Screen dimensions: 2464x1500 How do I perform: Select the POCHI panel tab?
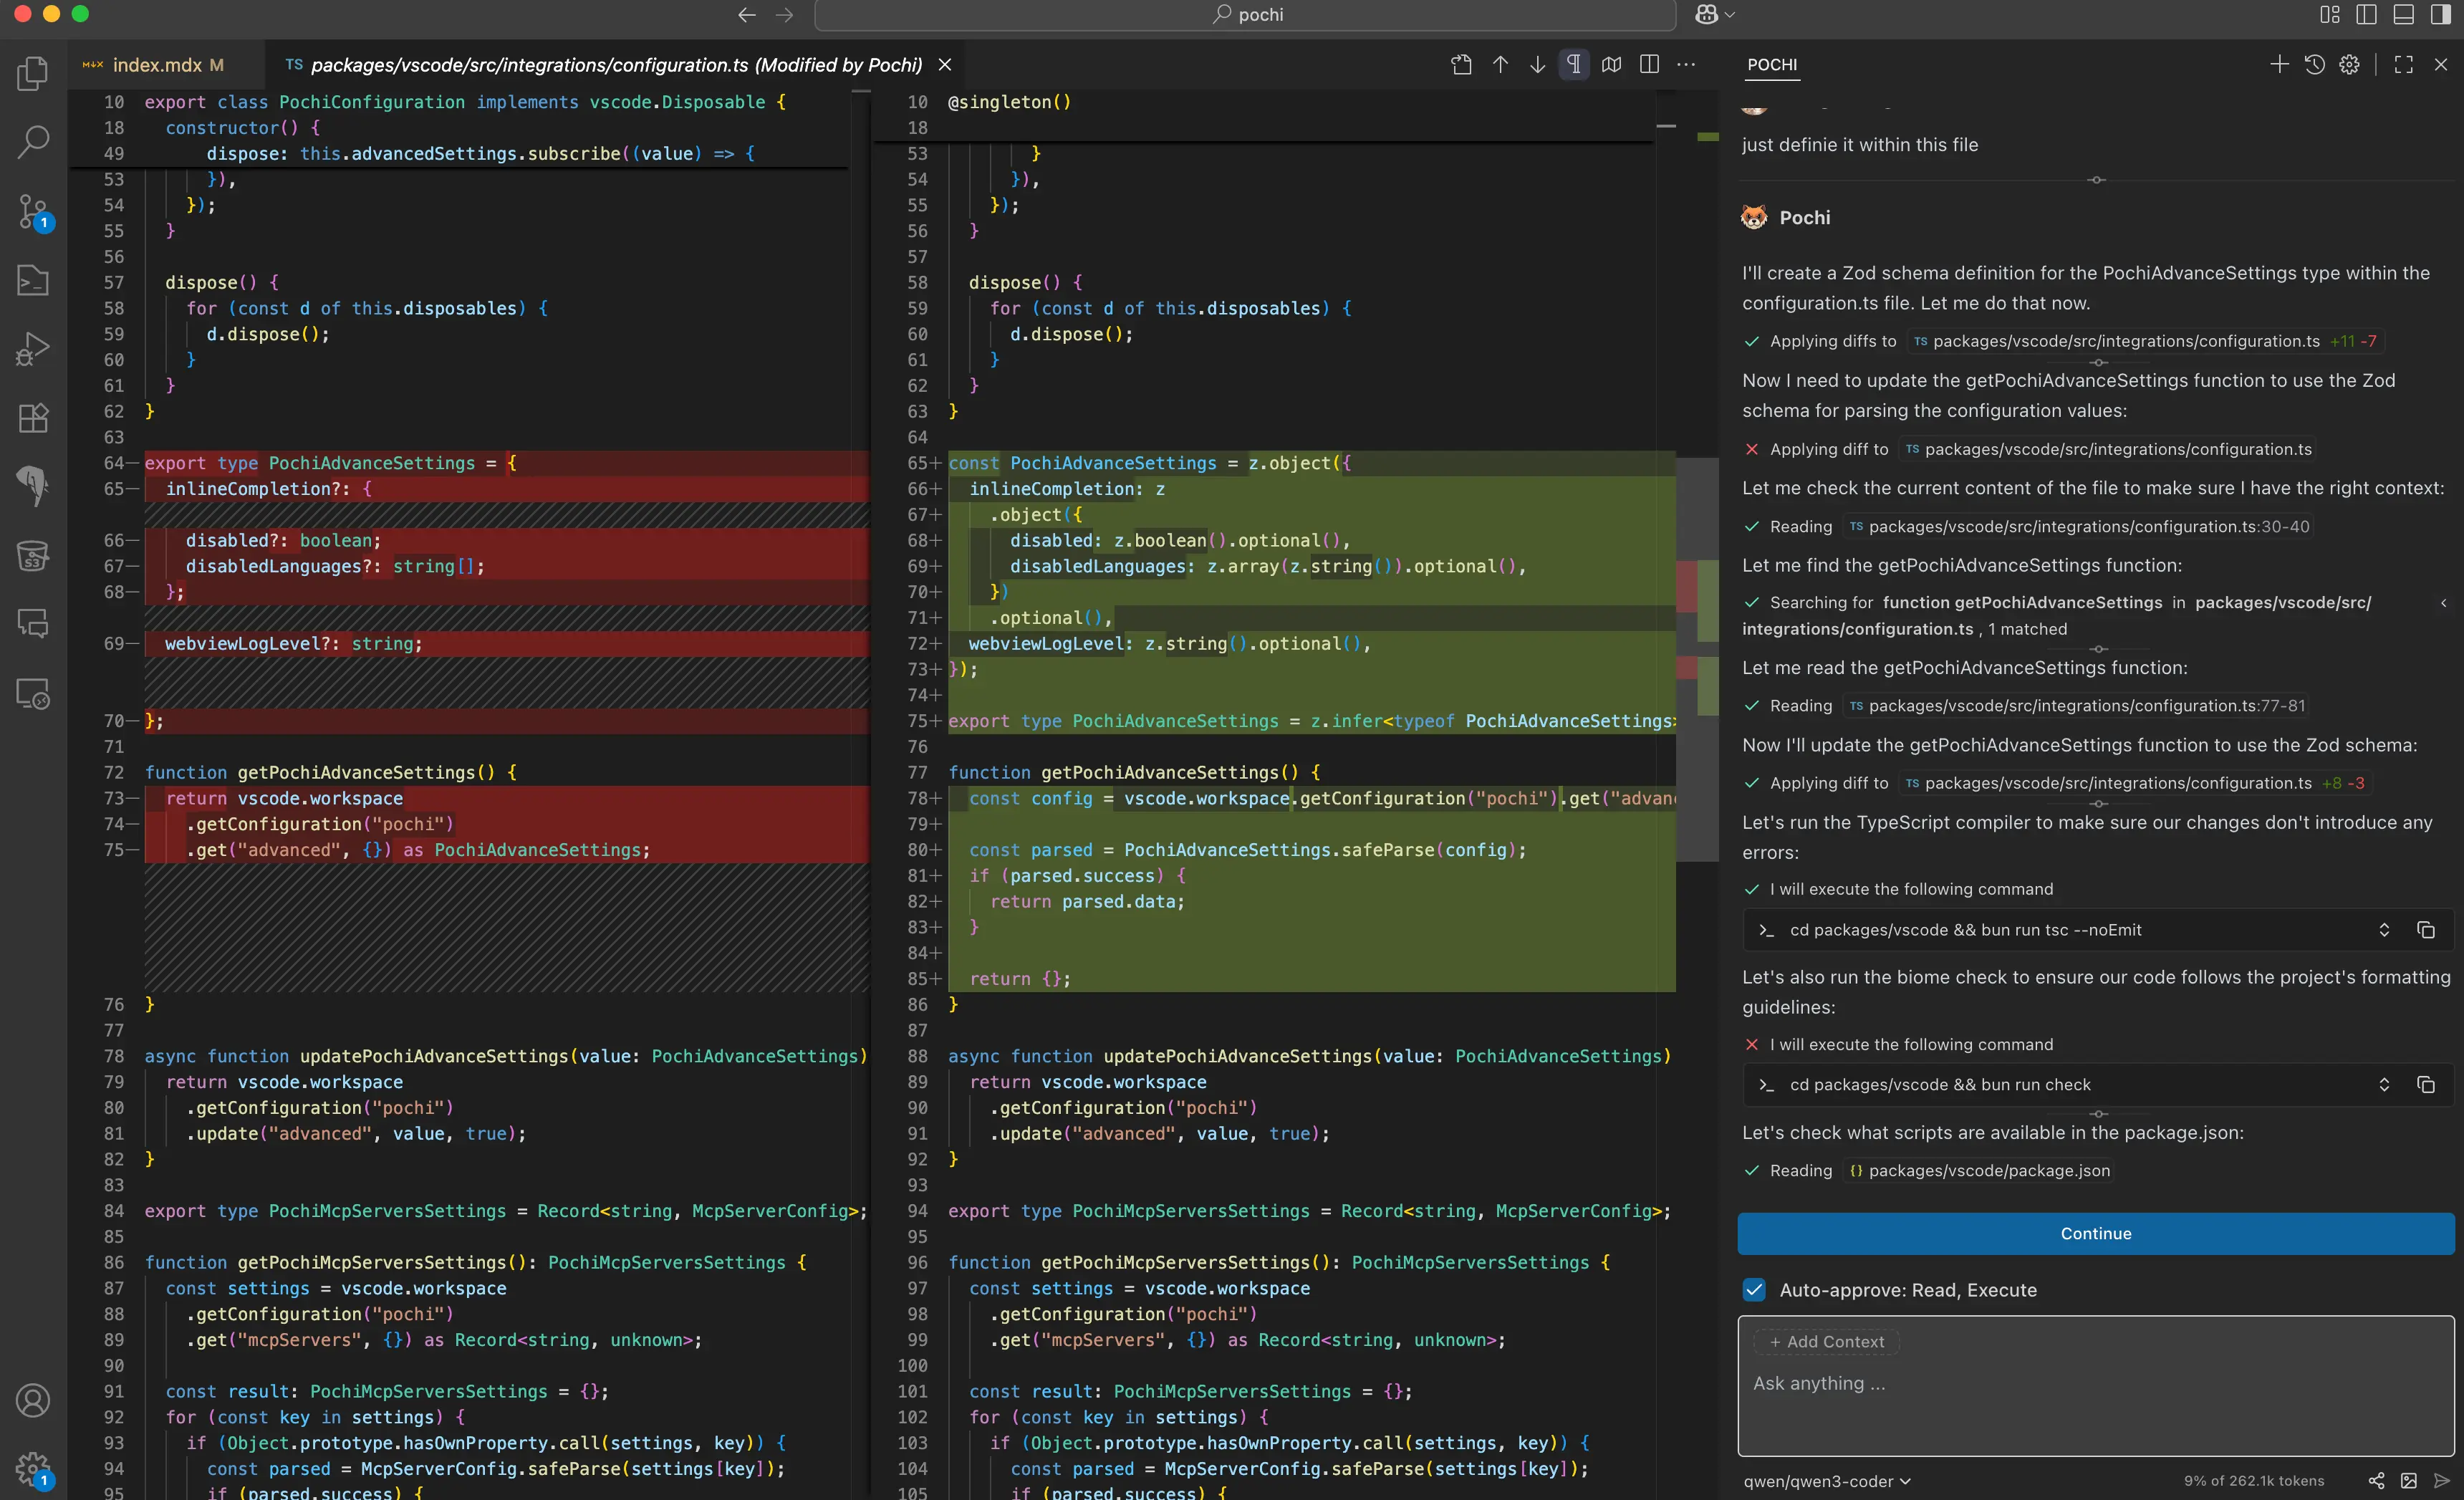[1772, 65]
